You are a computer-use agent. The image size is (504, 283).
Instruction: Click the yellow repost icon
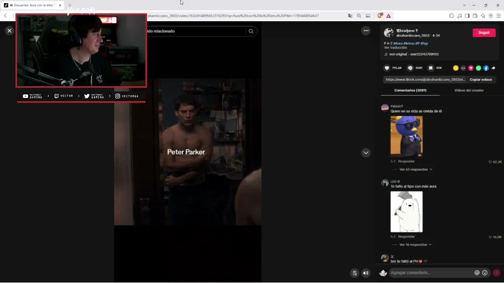click(456, 68)
